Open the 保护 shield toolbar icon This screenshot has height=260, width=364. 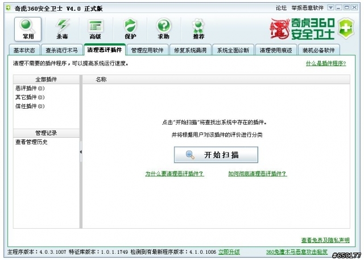pos(130,29)
